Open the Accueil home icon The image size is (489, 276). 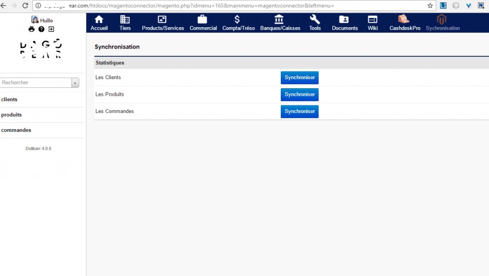tap(99, 20)
